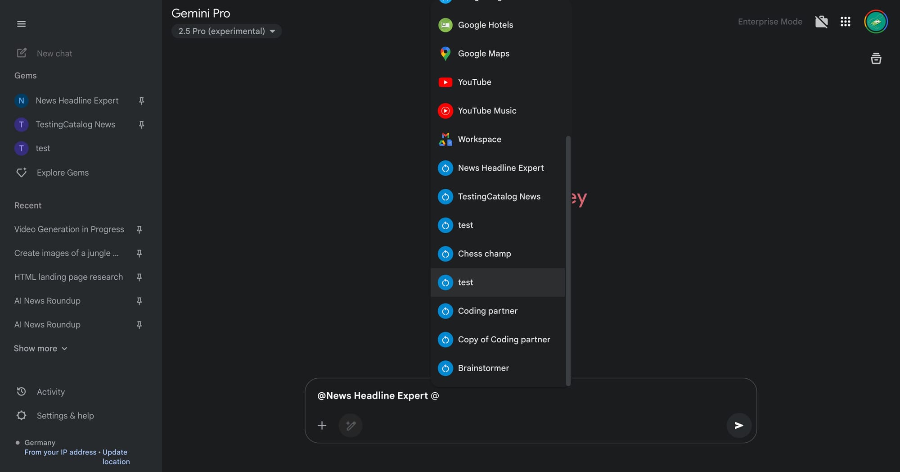Image resolution: width=900 pixels, height=472 pixels.
Task: Open the test gem in the sidebar
Action: coord(43,148)
